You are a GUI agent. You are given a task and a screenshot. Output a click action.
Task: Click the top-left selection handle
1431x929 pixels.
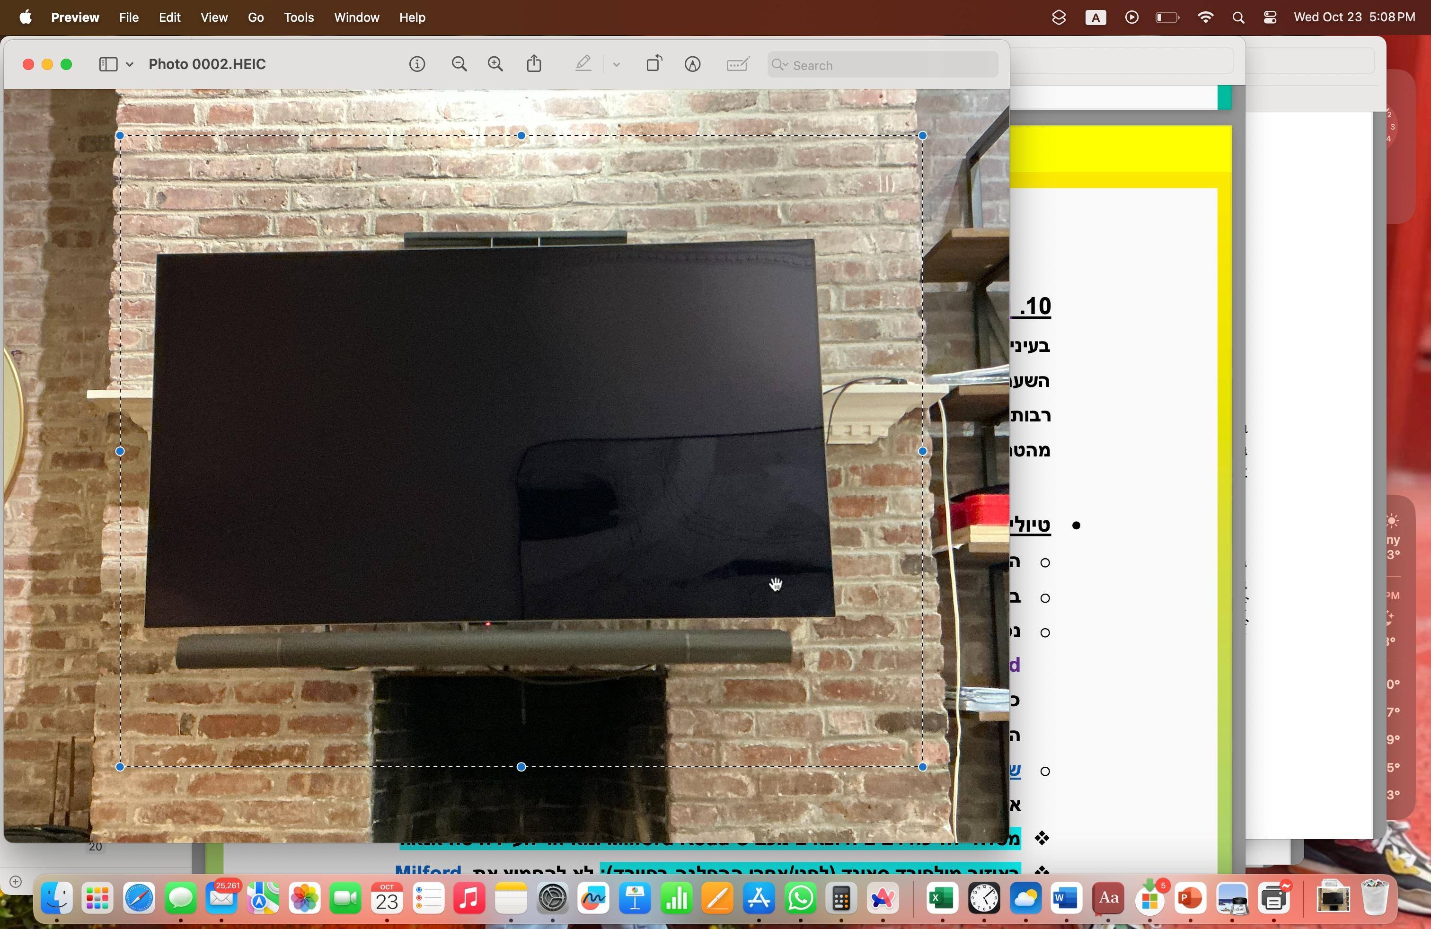(120, 136)
